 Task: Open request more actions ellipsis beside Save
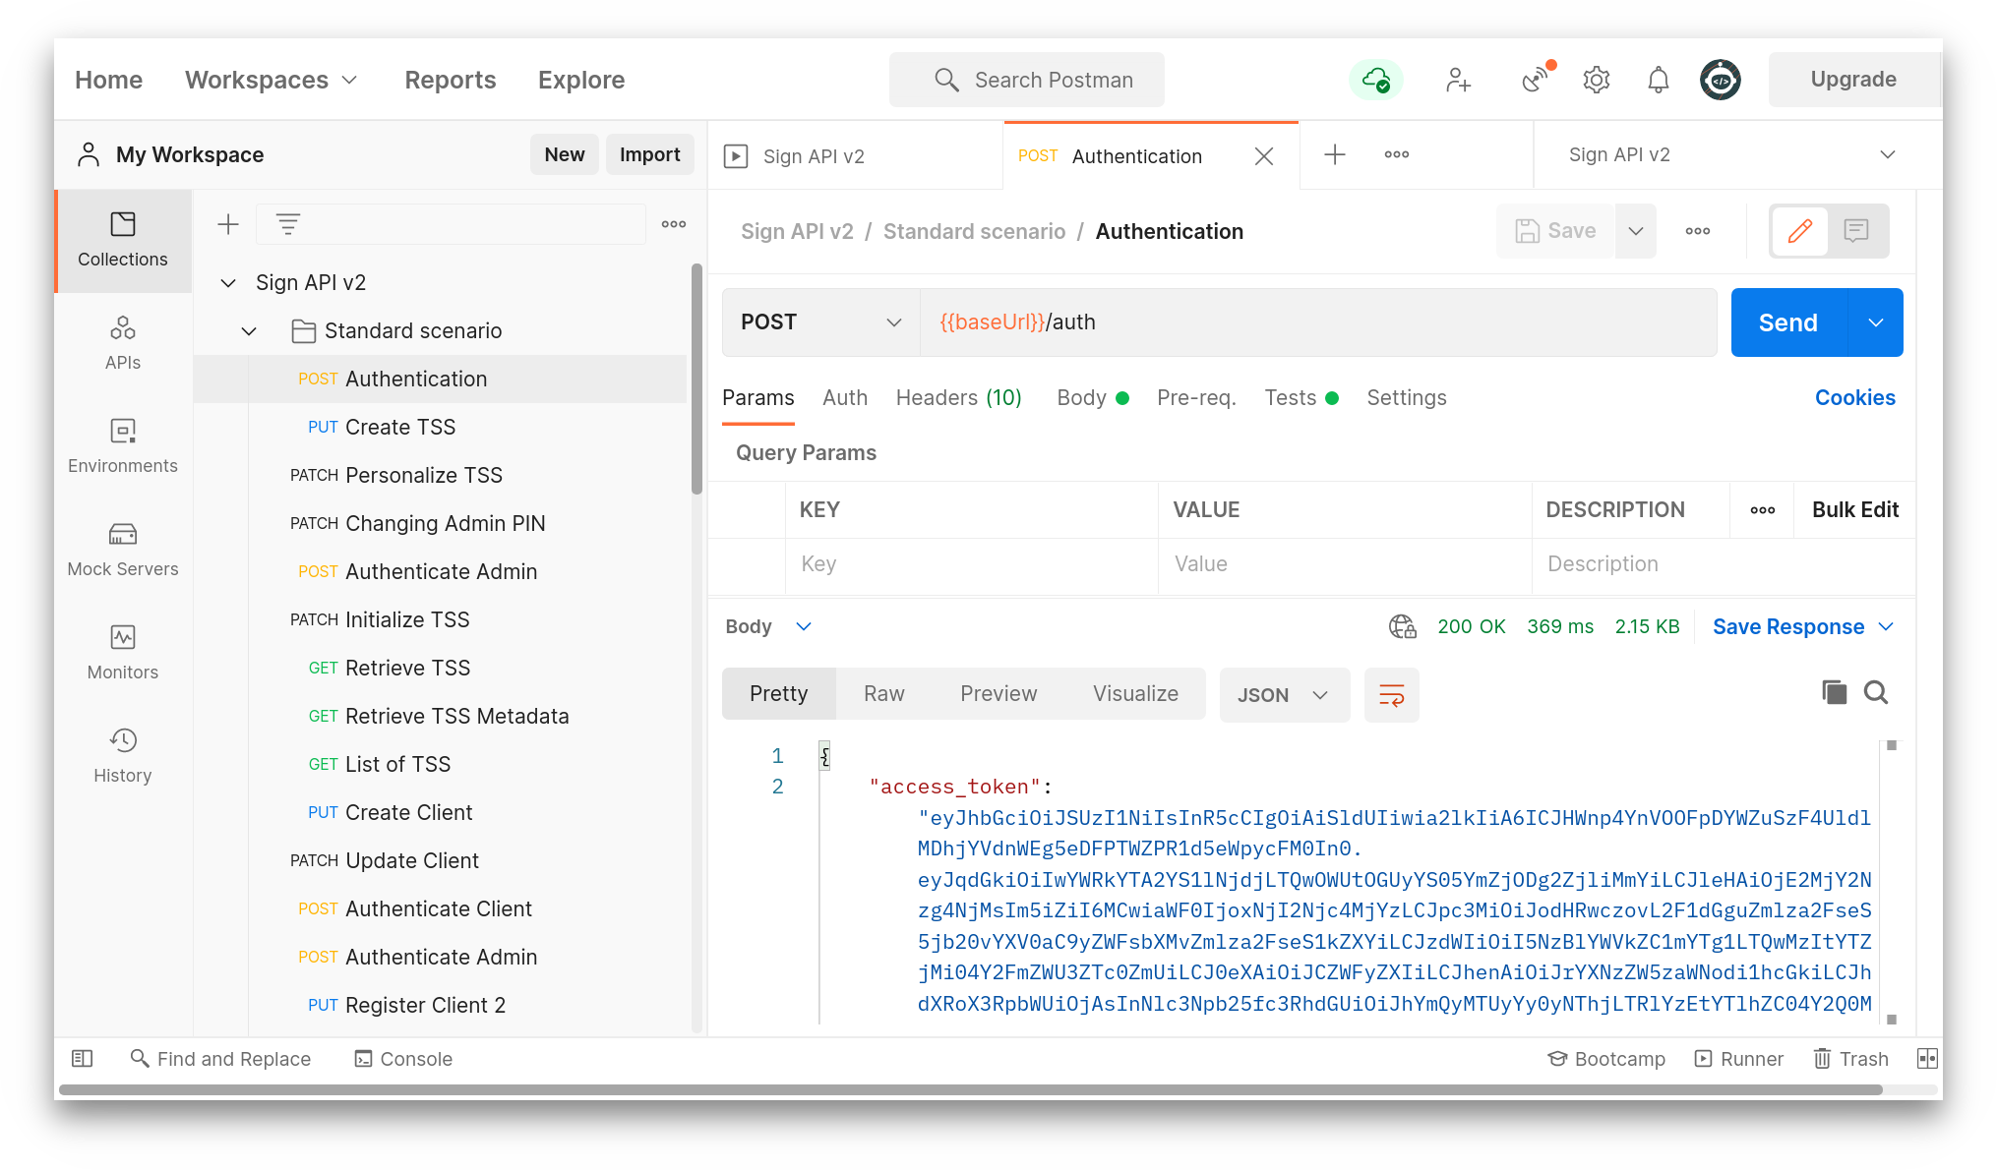1698,231
